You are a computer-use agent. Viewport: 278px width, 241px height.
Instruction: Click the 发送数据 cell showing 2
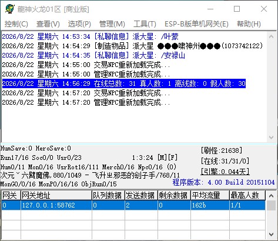141,205
